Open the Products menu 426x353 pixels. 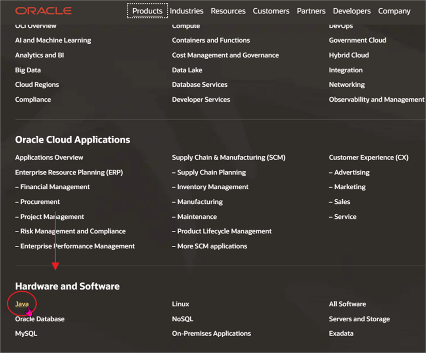[148, 11]
